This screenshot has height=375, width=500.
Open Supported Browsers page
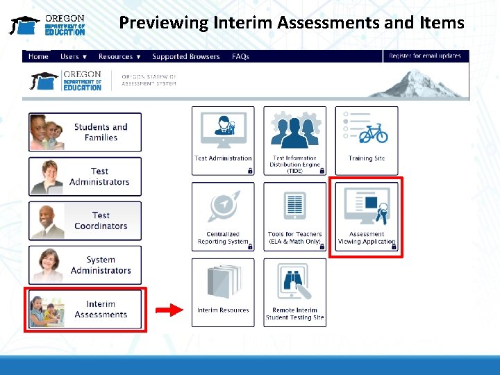[186, 56]
